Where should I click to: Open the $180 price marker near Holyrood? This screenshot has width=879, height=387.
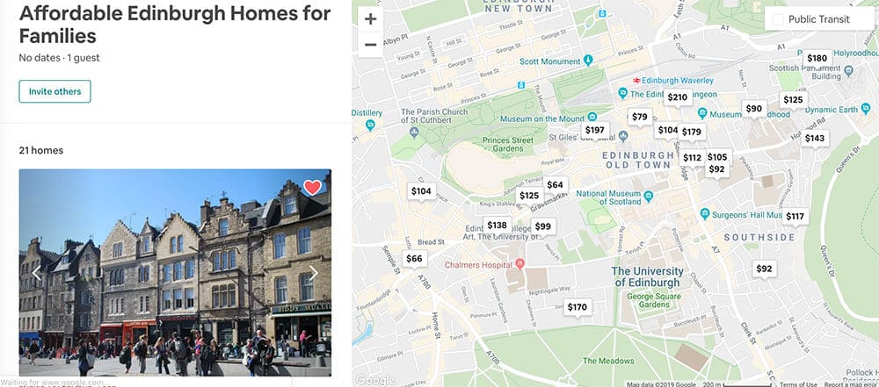click(x=817, y=58)
